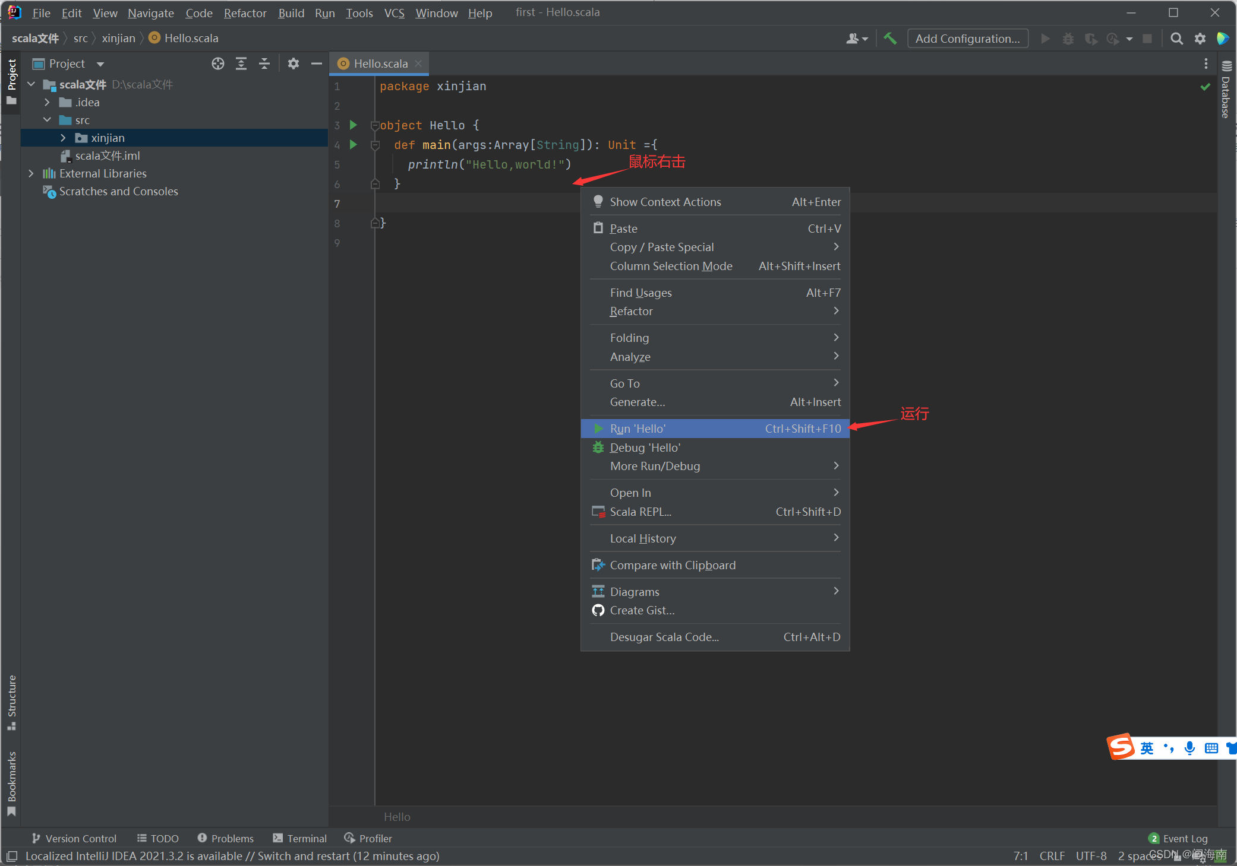Click the Build Project hammer icon
Viewport: 1237px width, 866px height.
pyautogui.click(x=890, y=39)
